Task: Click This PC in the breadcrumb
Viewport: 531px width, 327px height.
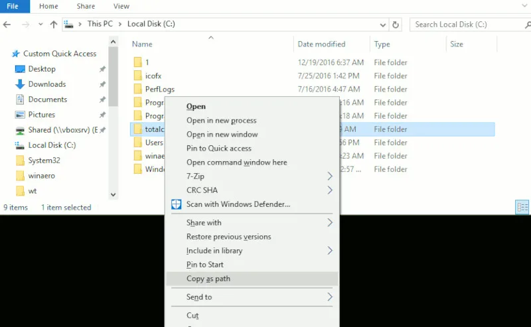Action: 100,24
